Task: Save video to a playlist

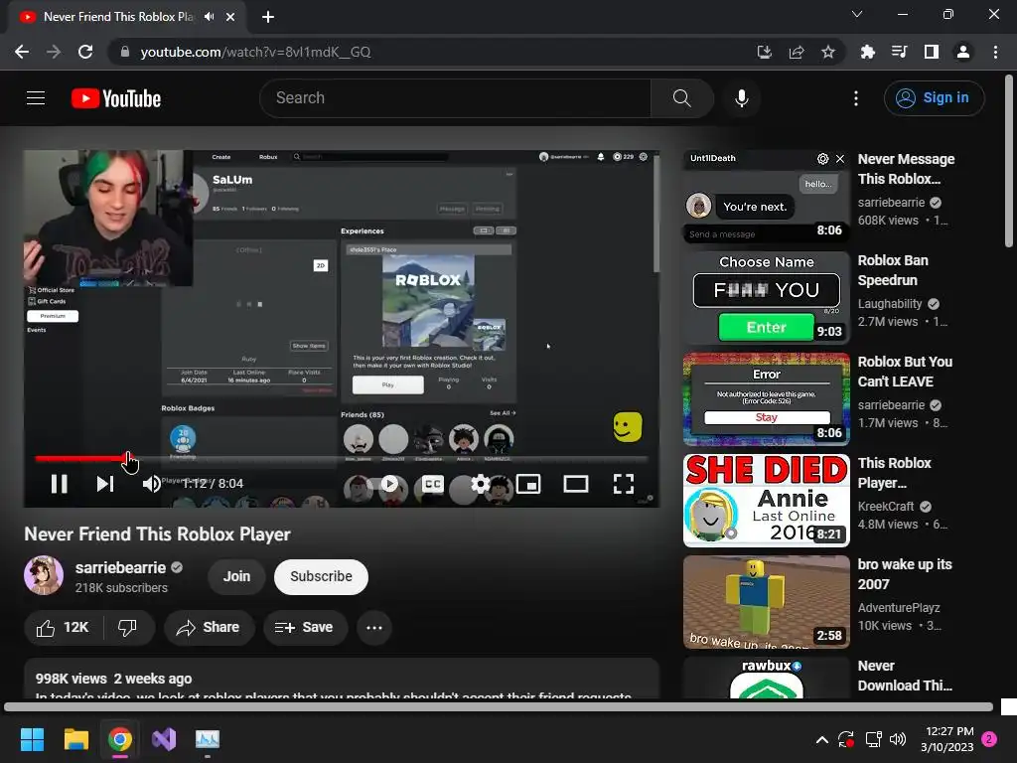Action: 304,628
